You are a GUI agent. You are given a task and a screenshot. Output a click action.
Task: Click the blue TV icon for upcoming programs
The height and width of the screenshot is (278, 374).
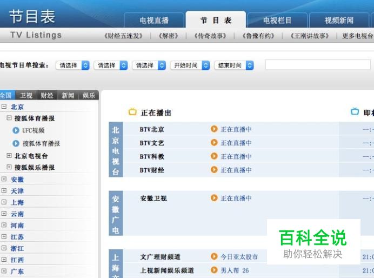(355, 111)
